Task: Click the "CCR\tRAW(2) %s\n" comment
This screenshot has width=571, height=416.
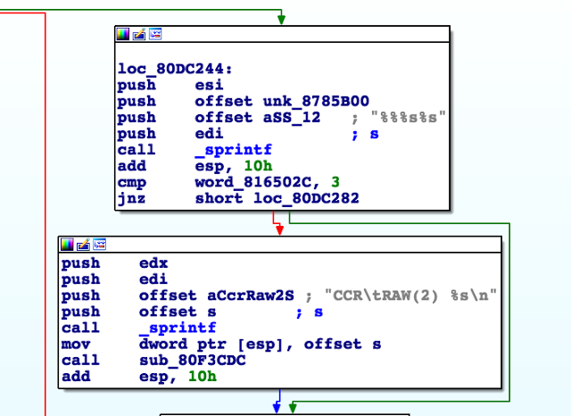Action: [410, 295]
